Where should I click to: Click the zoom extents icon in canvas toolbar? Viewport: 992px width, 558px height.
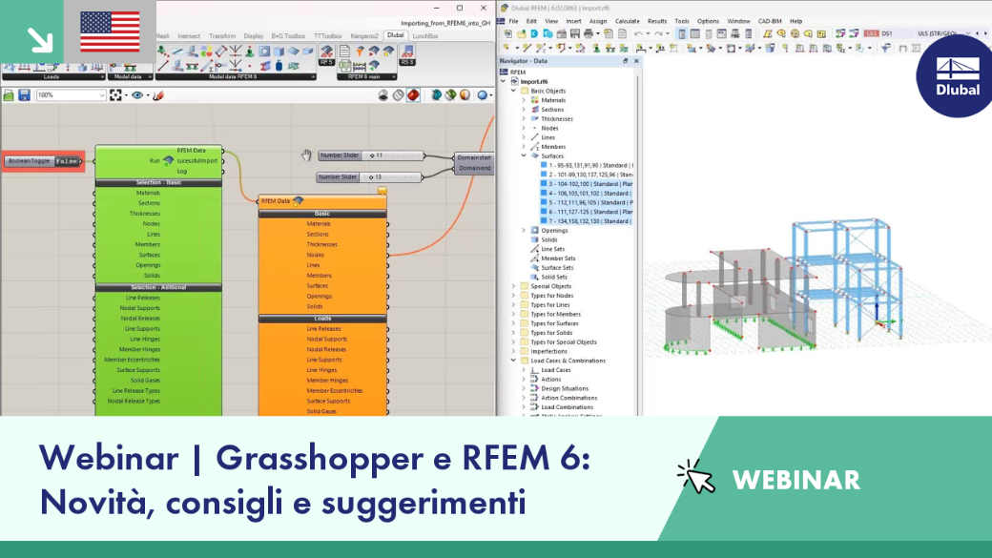tap(115, 94)
